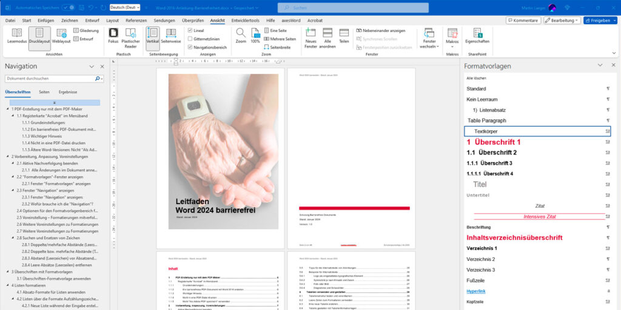Screen dimensions: 621x310
Task: Open the Datei menu
Action: click(x=10, y=21)
